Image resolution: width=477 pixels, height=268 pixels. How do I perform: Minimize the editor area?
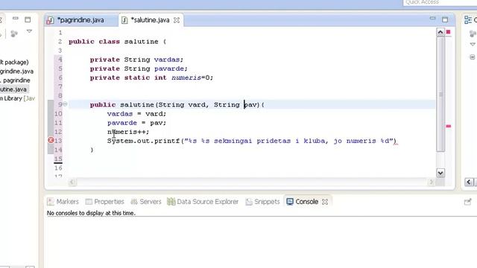click(432, 19)
